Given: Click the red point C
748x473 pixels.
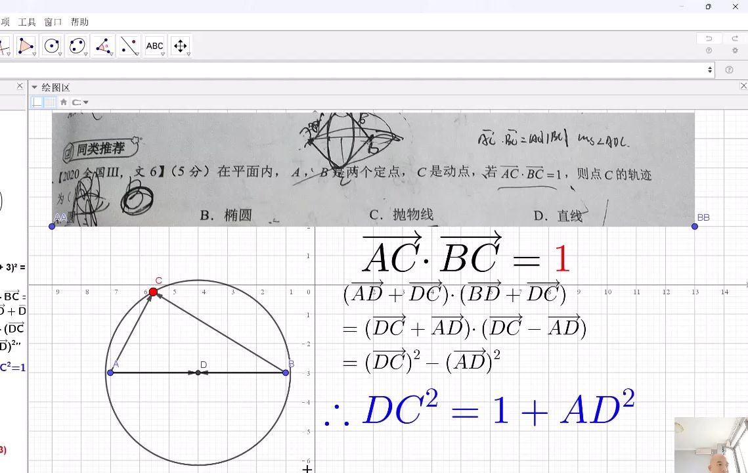Looking at the screenshot, I should (153, 292).
